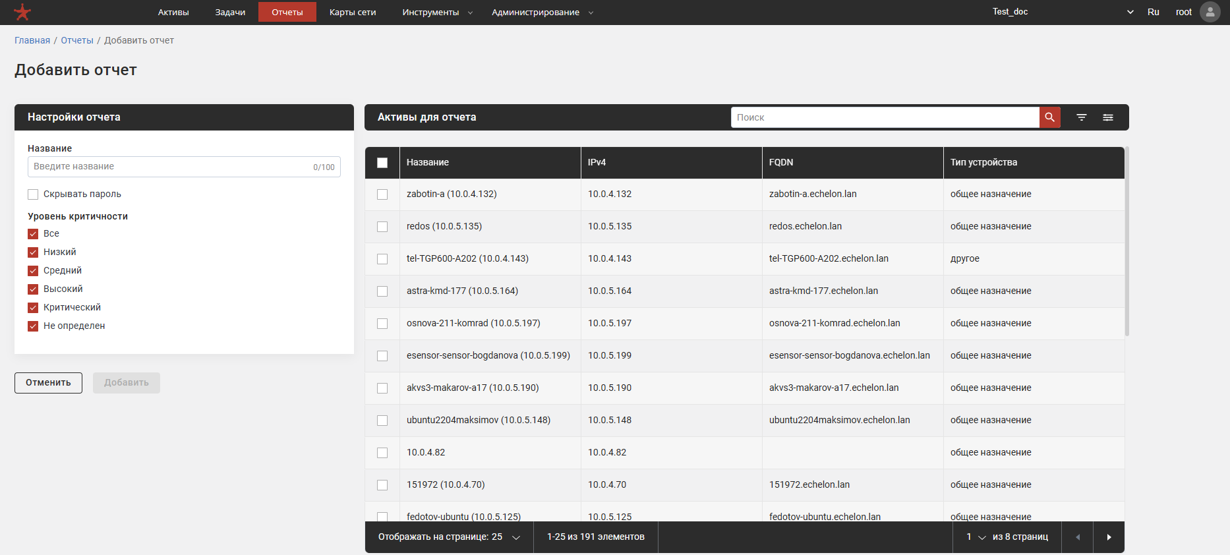The width and height of the screenshot is (1230, 555).
Task: Click the root user avatar icon
Action: pyautogui.click(x=1210, y=12)
